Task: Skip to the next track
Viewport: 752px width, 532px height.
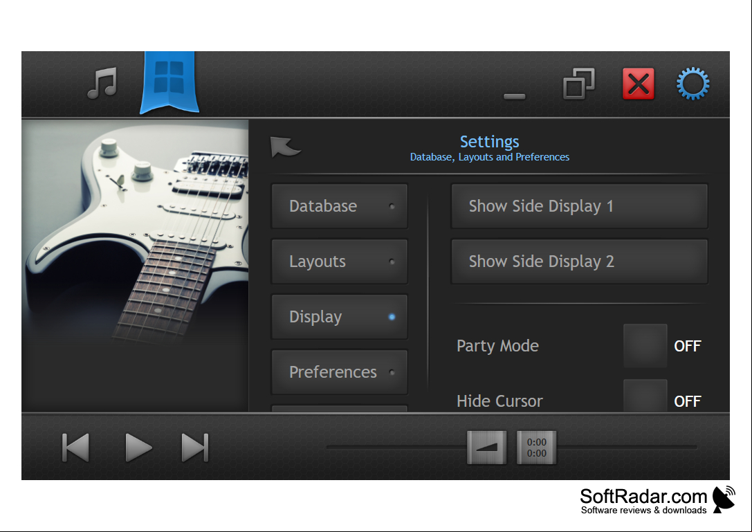Action: pos(195,448)
